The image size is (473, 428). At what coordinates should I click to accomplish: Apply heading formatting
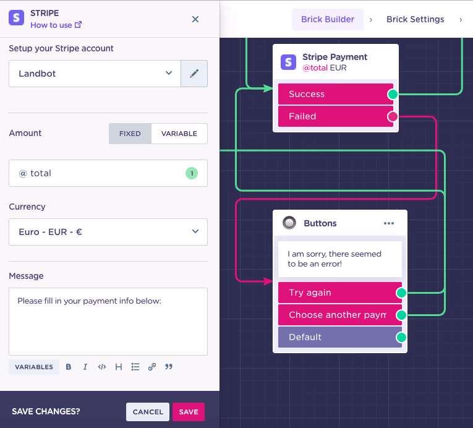click(119, 367)
